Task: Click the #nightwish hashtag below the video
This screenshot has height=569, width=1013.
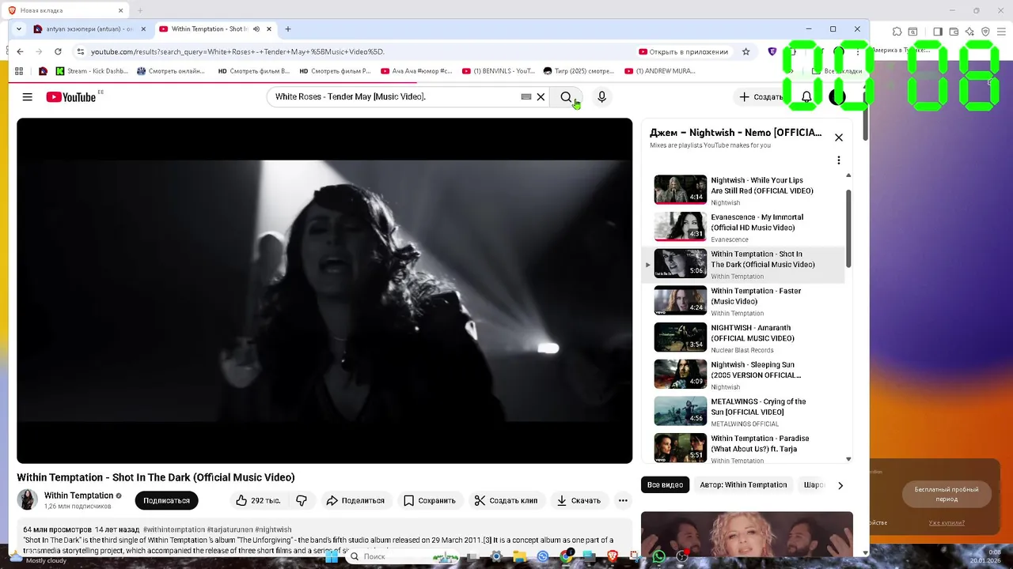Action: coord(273,529)
